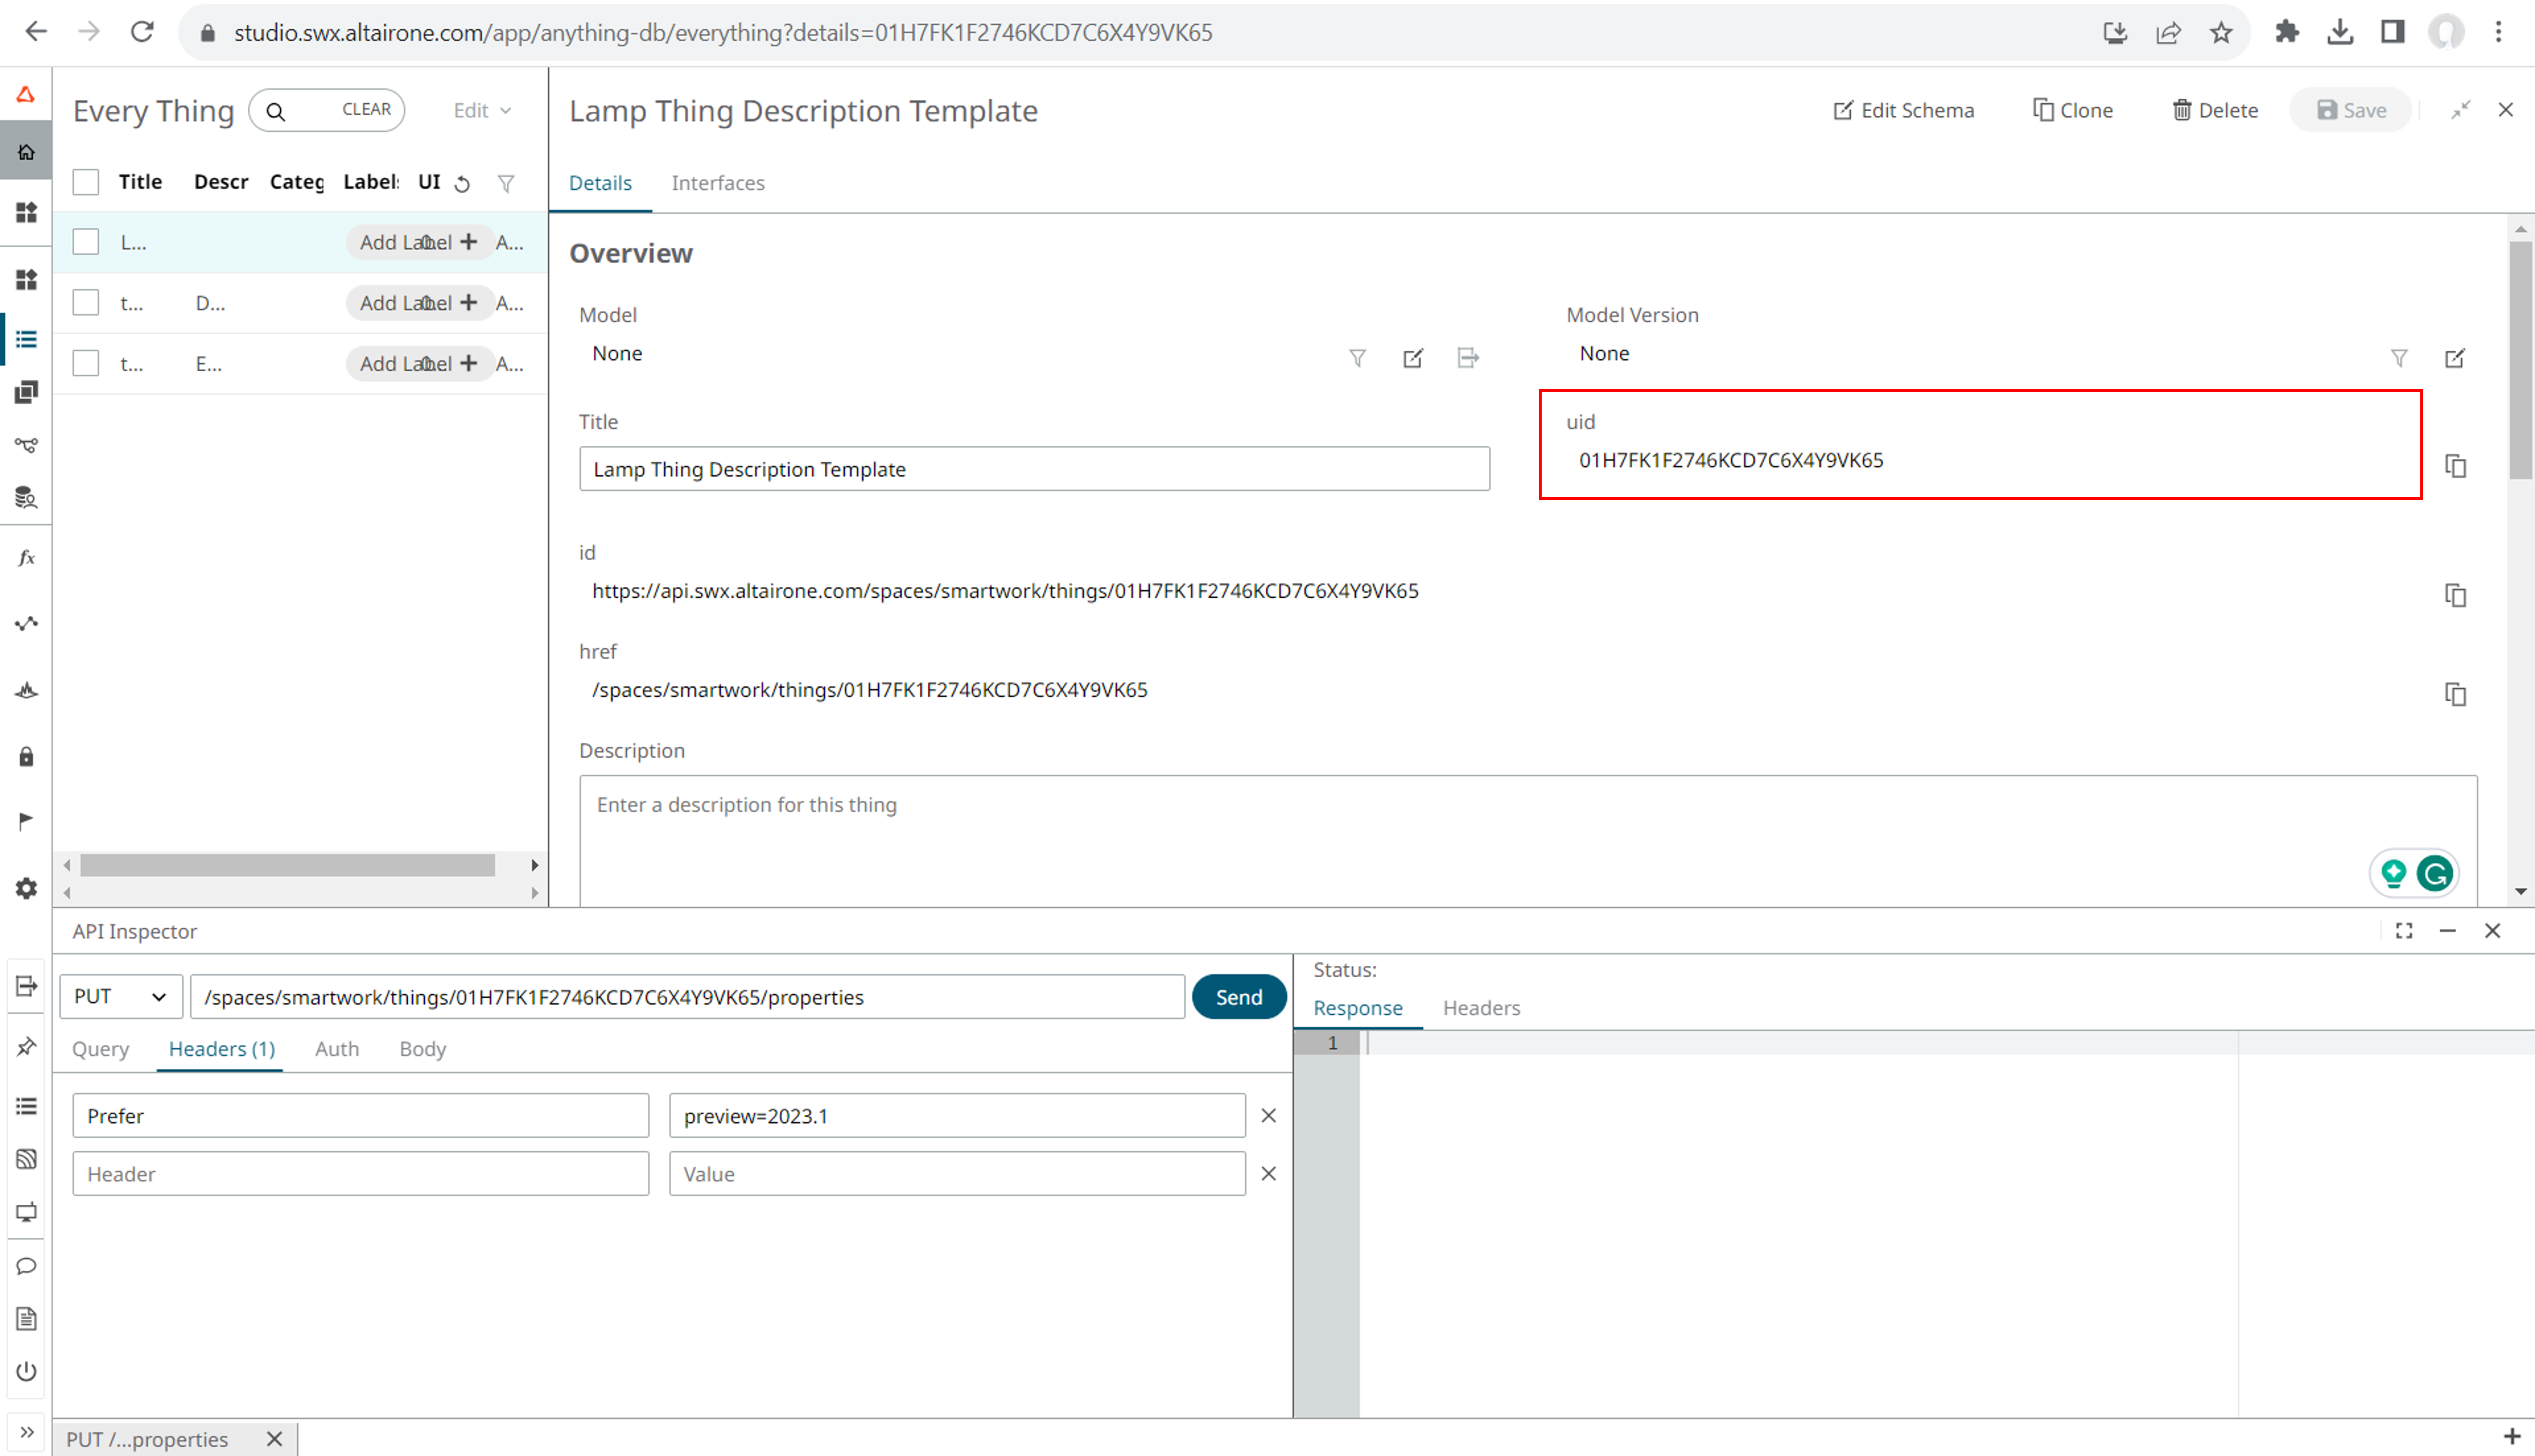Click the Model Version edit icon
The height and width of the screenshot is (1456, 2535).
click(x=2455, y=358)
